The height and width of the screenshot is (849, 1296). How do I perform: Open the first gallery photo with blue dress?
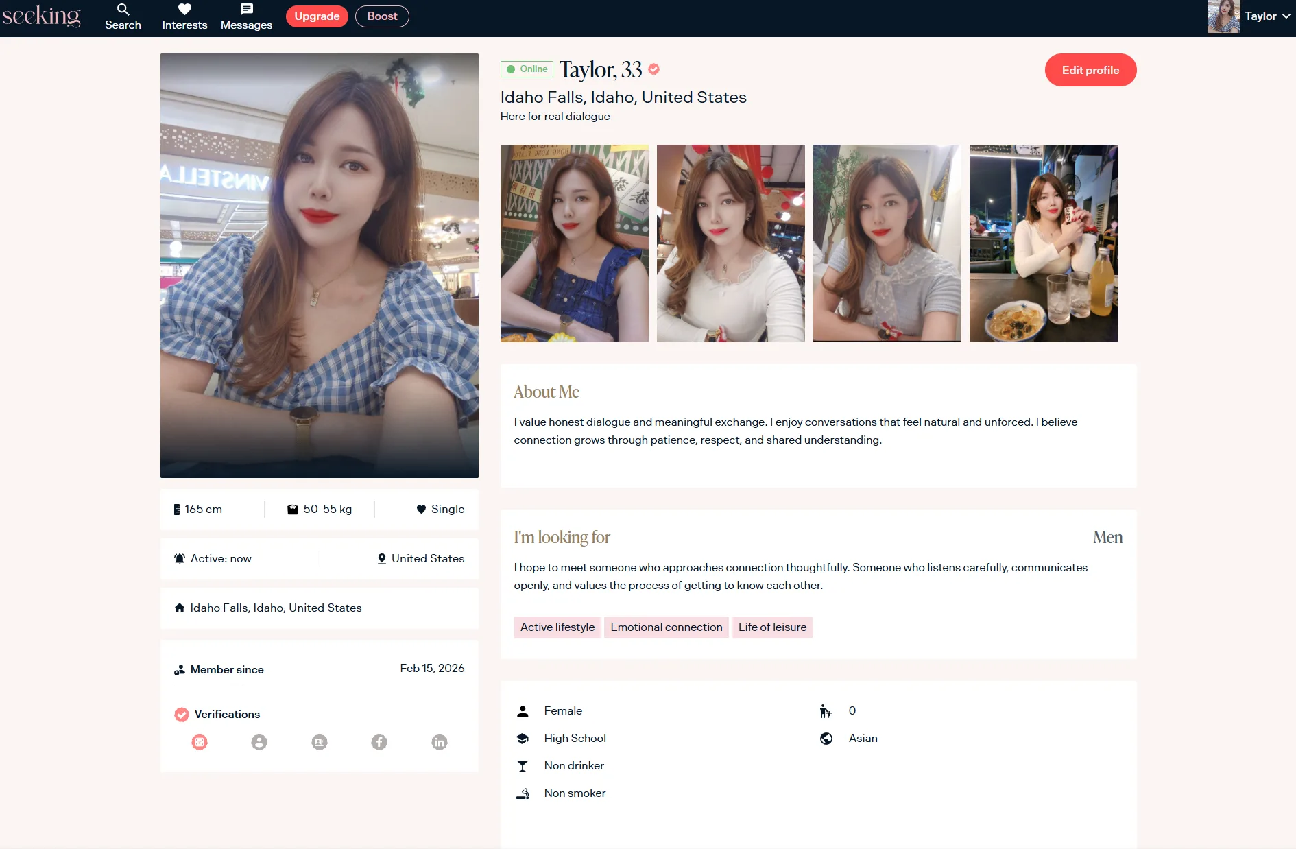click(575, 243)
